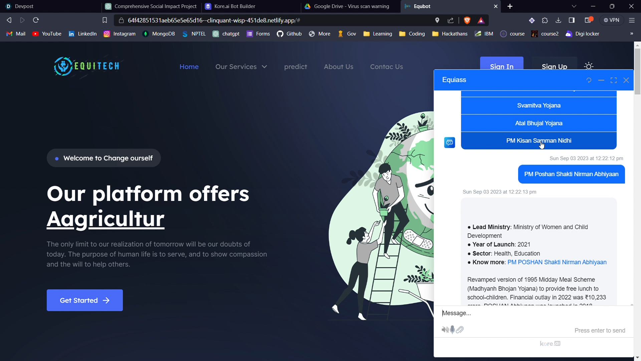The height and width of the screenshot is (361, 641).
Task: Open the About Us menu item
Action: point(338,67)
